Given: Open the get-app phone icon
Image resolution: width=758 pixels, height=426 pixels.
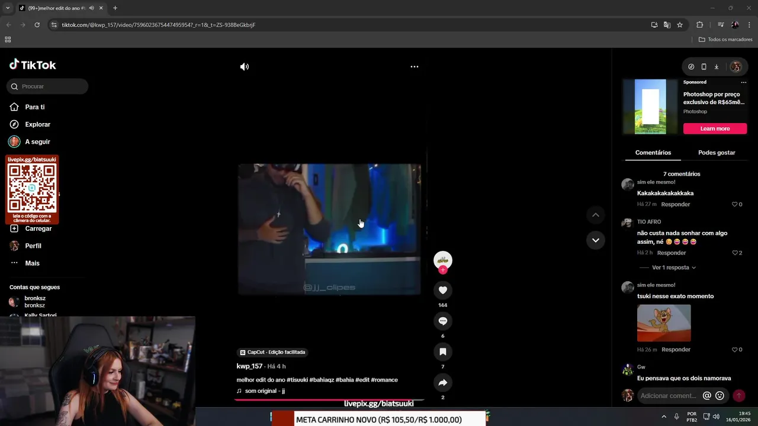Looking at the screenshot, I should tap(704, 67).
